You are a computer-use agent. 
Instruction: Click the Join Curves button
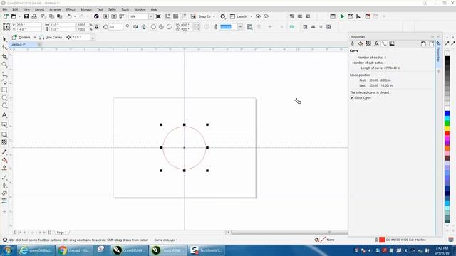(51, 37)
